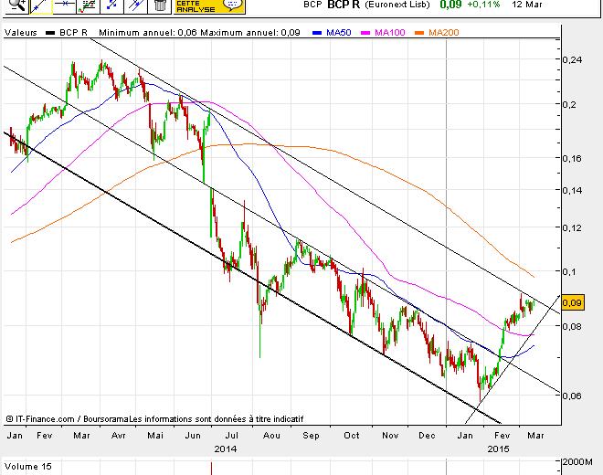The height and width of the screenshot is (475, 603).
Task: Click the MA100 legend label
Action: (389, 33)
